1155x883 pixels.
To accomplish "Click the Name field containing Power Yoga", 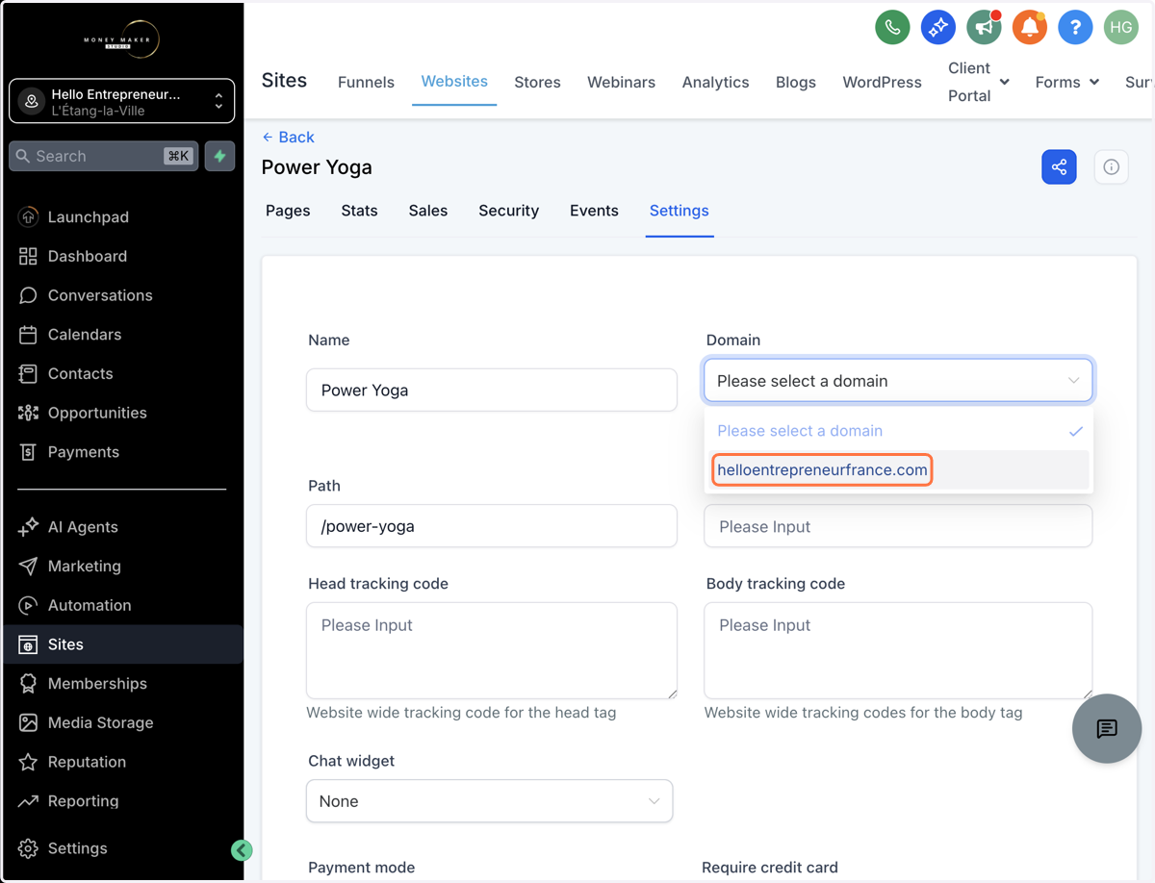I will 492,390.
